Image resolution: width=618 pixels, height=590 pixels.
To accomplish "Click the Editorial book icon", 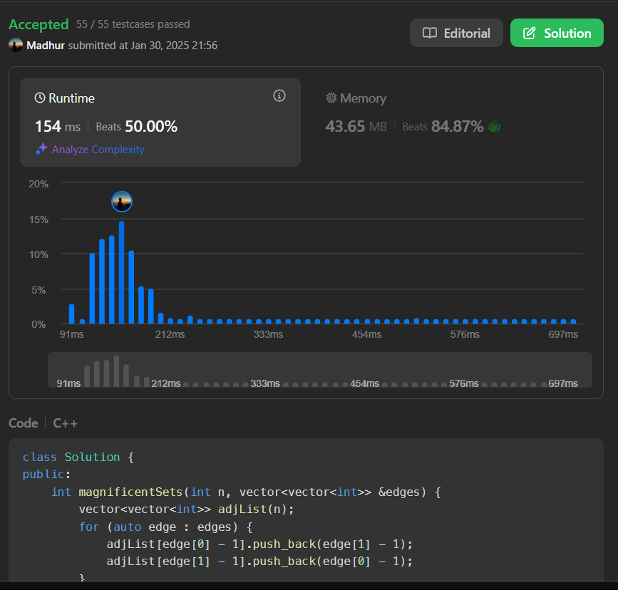I will 430,33.
